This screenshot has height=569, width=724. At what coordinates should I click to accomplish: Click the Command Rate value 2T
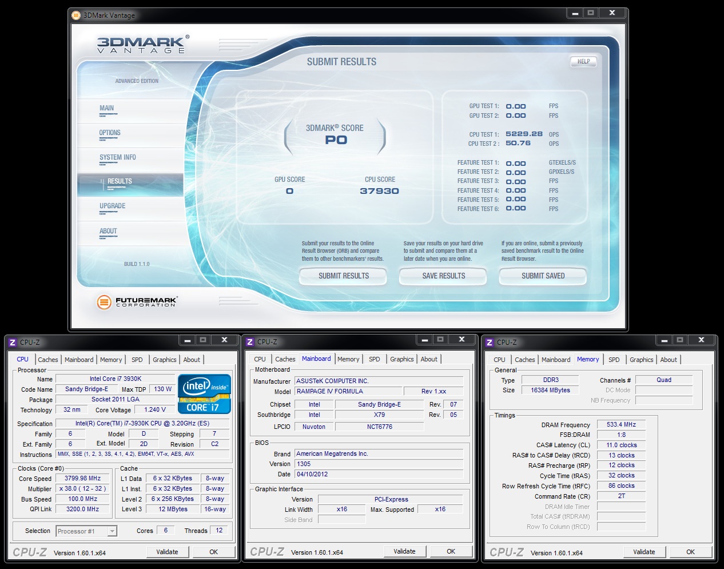pos(621,496)
